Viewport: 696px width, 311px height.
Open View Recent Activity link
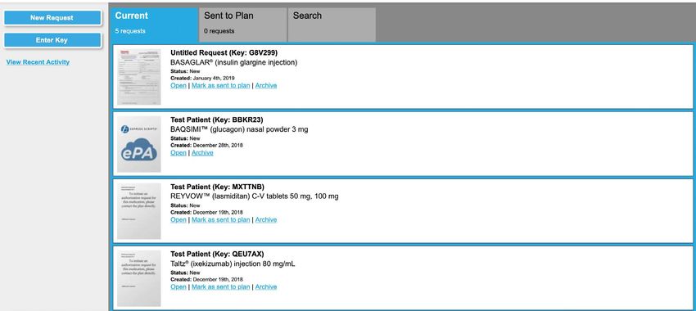(x=38, y=62)
